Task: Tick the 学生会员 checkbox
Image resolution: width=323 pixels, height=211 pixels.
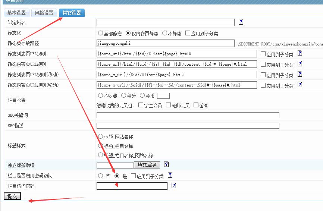Action: (141, 105)
